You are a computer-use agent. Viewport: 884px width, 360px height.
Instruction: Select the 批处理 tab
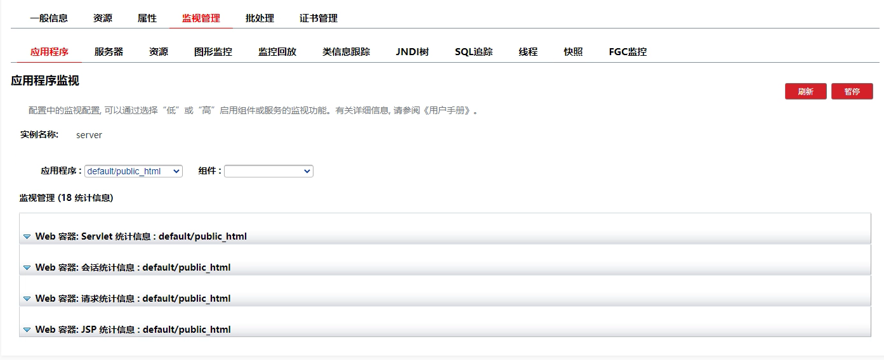[260, 18]
